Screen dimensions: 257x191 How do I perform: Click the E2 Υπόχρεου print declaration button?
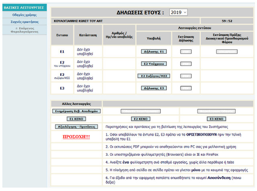(x=186, y=63)
